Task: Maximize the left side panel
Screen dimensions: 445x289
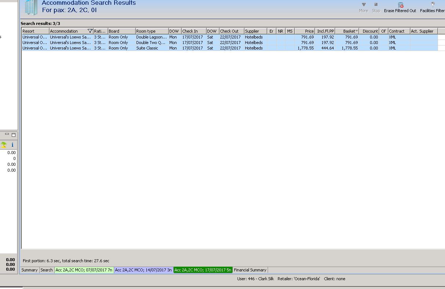Action: tap(14, 135)
